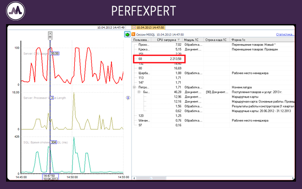Click the [90] Документ... code line cell
Screen dimensions: 302x189
(x=217, y=92)
